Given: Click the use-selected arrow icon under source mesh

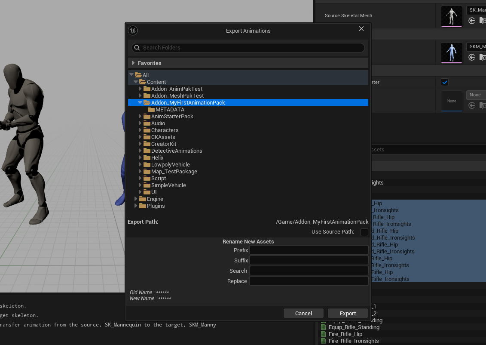Looking at the screenshot, I should point(472,21).
